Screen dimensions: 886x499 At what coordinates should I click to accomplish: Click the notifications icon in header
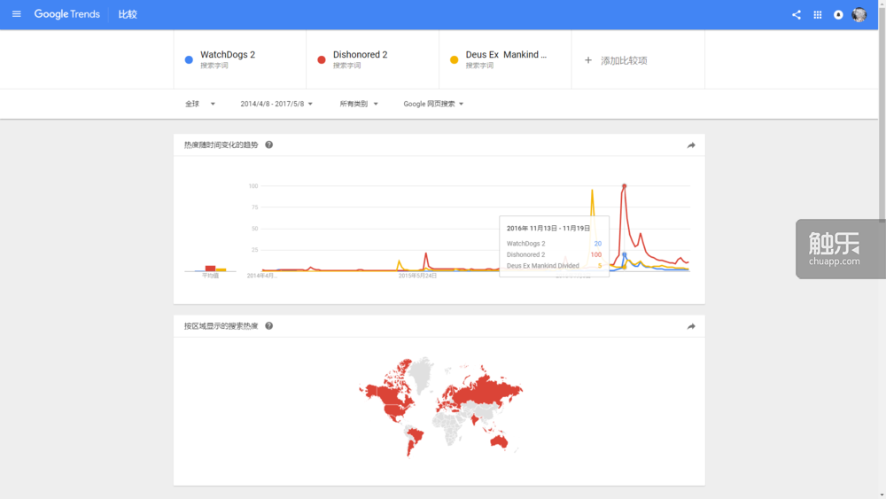pyautogui.click(x=838, y=15)
